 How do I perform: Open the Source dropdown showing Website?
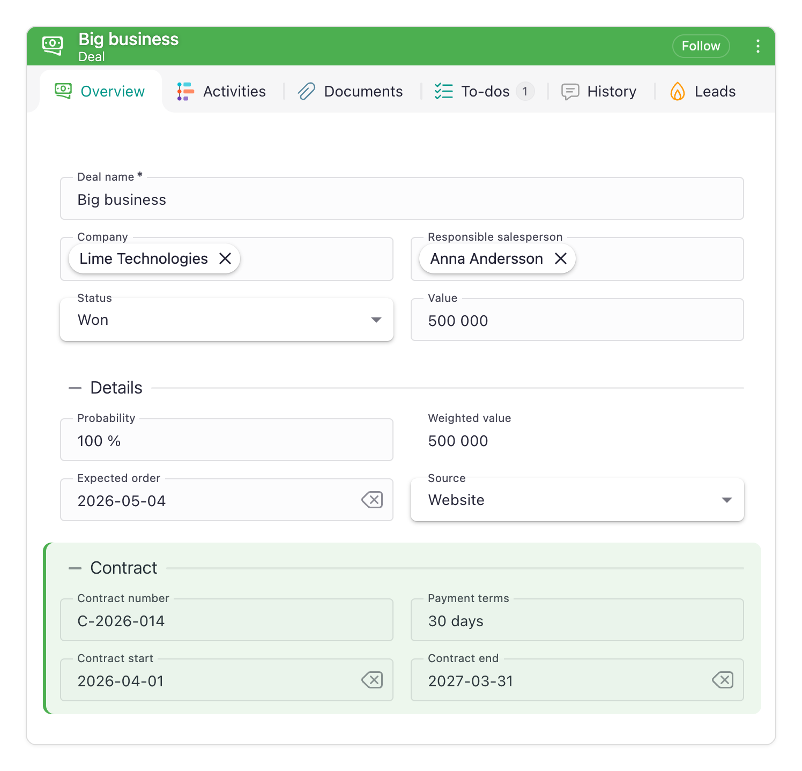coord(577,500)
